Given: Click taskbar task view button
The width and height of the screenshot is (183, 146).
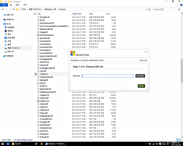Looking at the screenshot, I should coord(8,144).
